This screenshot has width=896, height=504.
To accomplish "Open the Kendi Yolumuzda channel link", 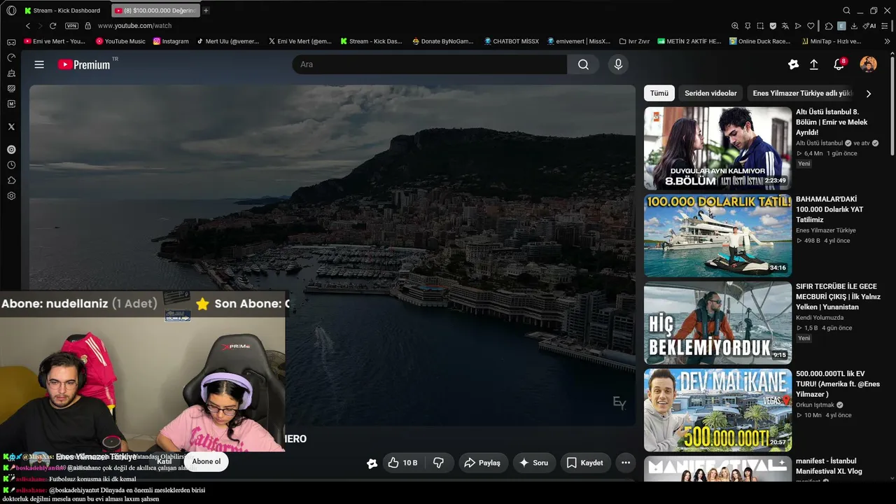I will [x=820, y=317].
